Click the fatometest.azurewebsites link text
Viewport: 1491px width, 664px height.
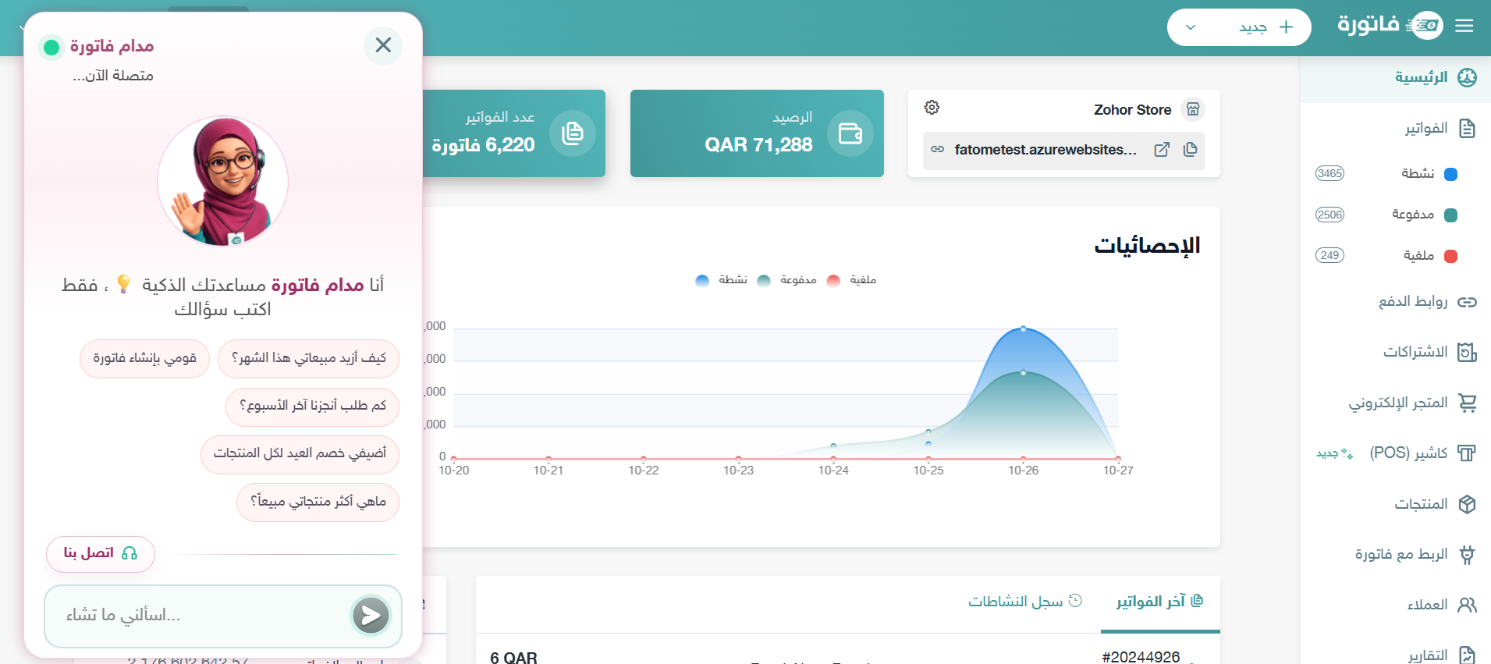1045,149
